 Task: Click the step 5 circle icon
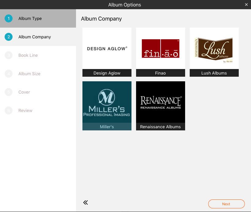click(x=9, y=92)
